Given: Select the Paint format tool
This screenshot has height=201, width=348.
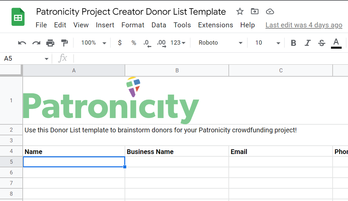Looking at the screenshot, I should coord(64,43).
